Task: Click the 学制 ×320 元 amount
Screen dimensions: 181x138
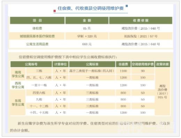Action: coord(87,36)
